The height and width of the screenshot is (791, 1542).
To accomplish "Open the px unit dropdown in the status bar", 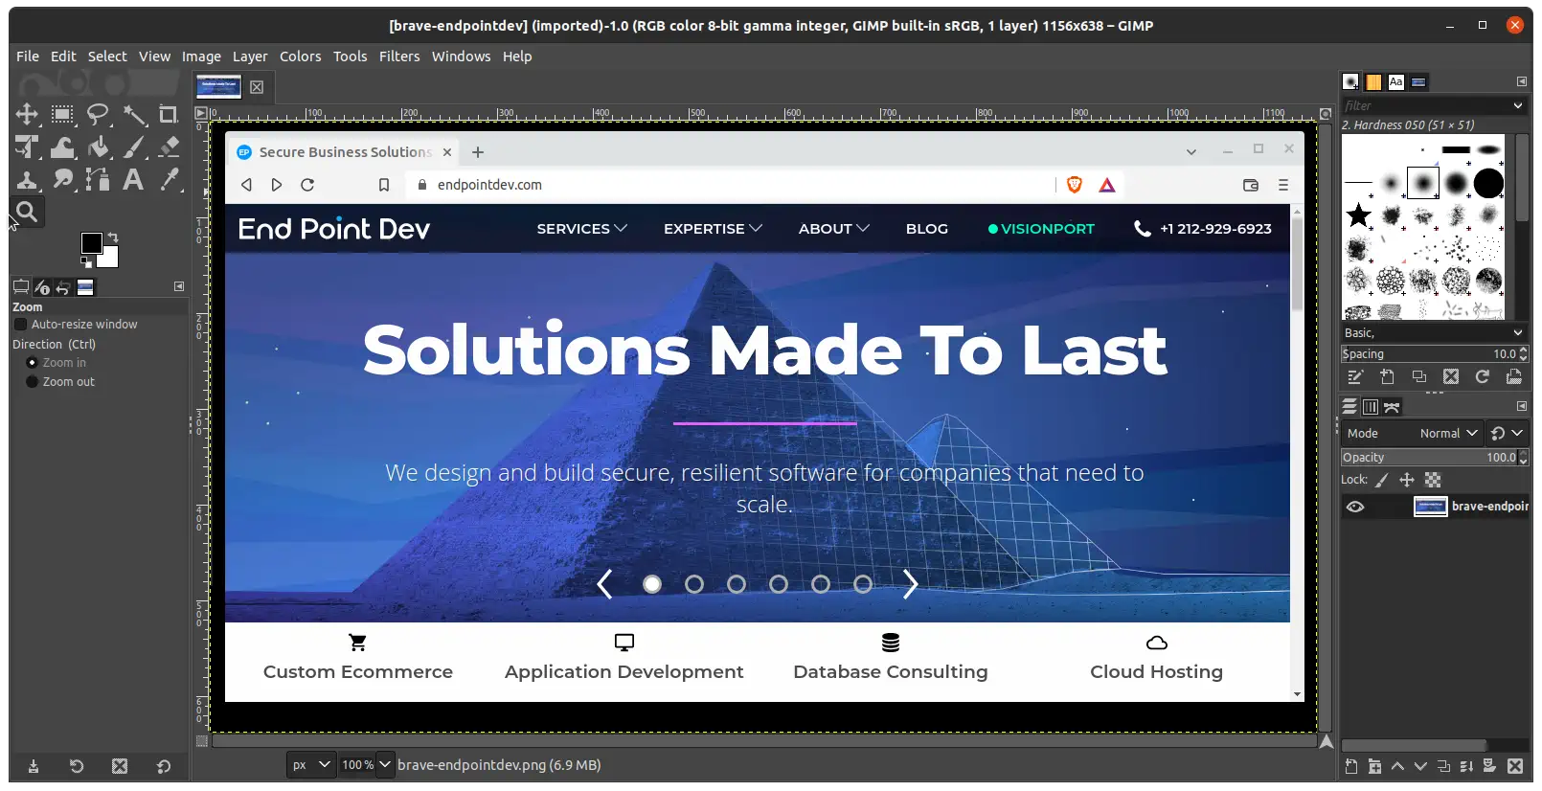I will 311,764.
